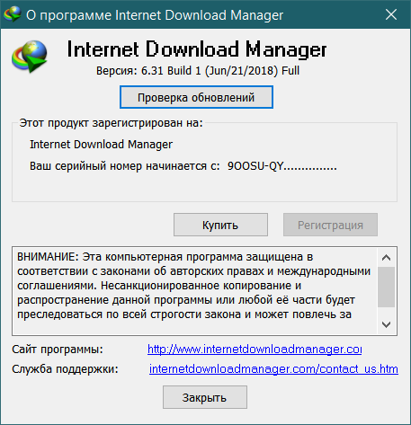Close the About dialog with the X
411x425 pixels.
coord(391,14)
